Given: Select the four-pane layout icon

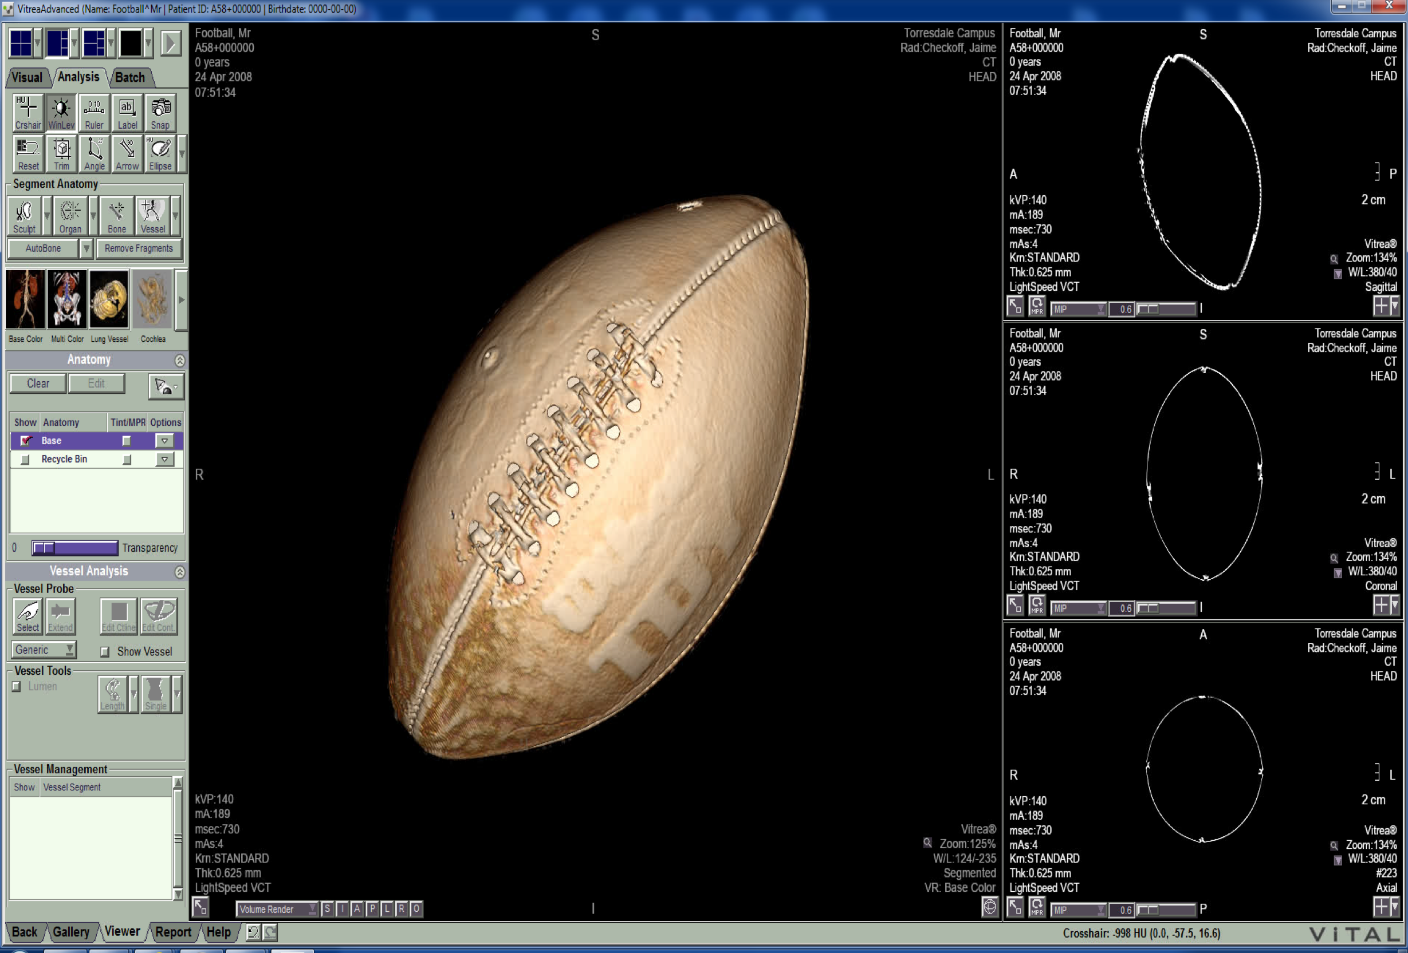Looking at the screenshot, I should pyautogui.click(x=21, y=43).
